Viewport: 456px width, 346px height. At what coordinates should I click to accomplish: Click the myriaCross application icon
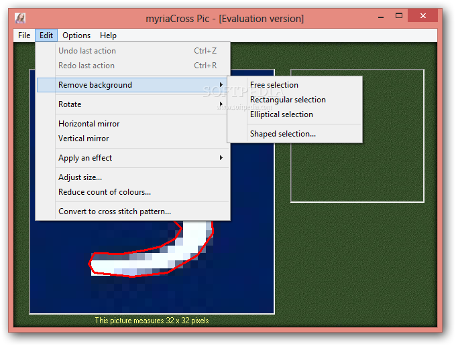pos(20,18)
